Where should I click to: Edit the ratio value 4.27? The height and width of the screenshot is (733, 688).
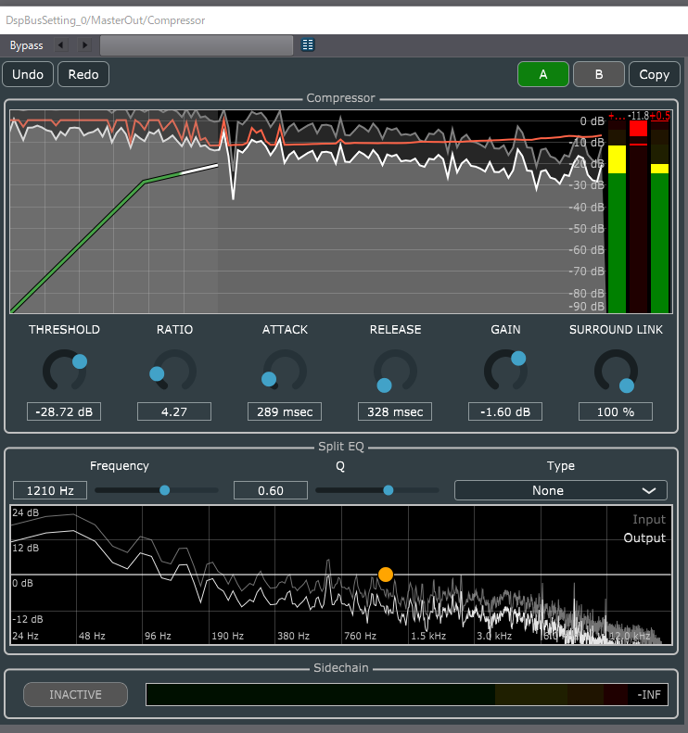click(174, 411)
